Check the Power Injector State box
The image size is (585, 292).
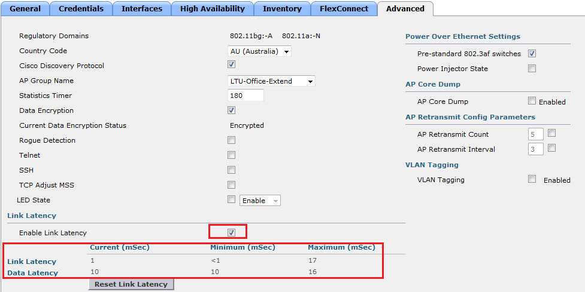tap(532, 69)
